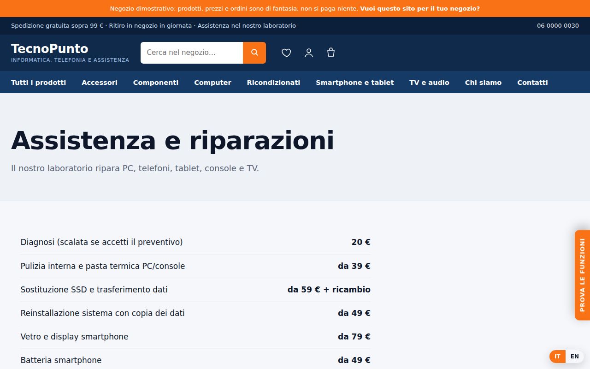The width and height of the screenshot is (590, 369).
Task: Click the free shipping info bar text
Action: [153, 26]
